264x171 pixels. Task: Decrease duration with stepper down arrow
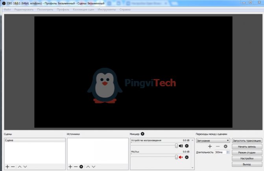228,153
